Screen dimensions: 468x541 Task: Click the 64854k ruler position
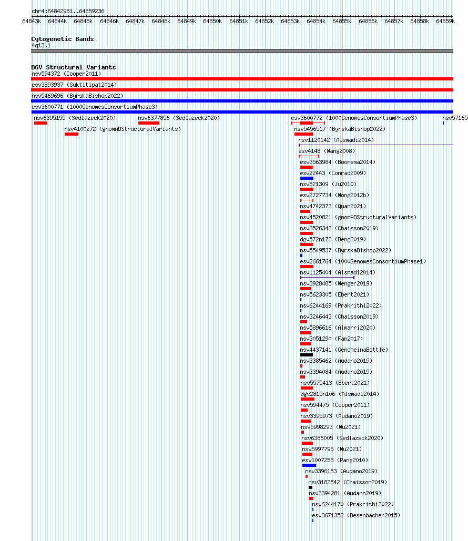(316, 22)
